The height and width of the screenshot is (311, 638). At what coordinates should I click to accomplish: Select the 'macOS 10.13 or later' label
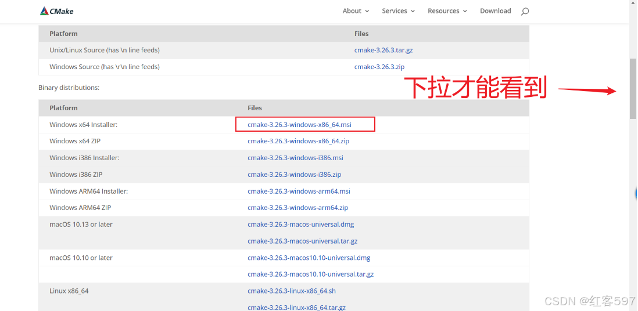pyautogui.click(x=81, y=225)
